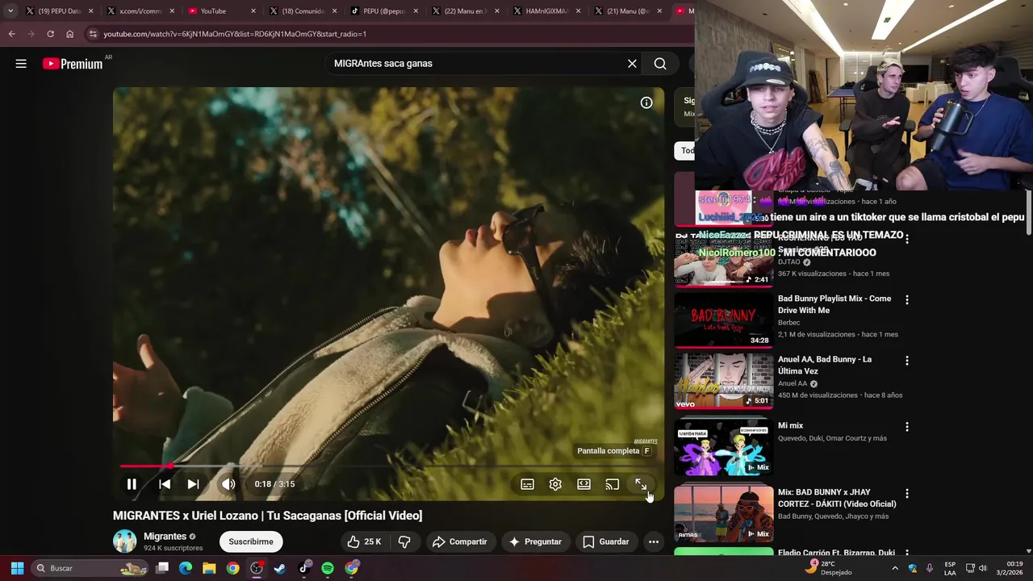The height and width of the screenshot is (581, 1033).
Task: Open options for the DJTAO video
Action: click(907, 239)
